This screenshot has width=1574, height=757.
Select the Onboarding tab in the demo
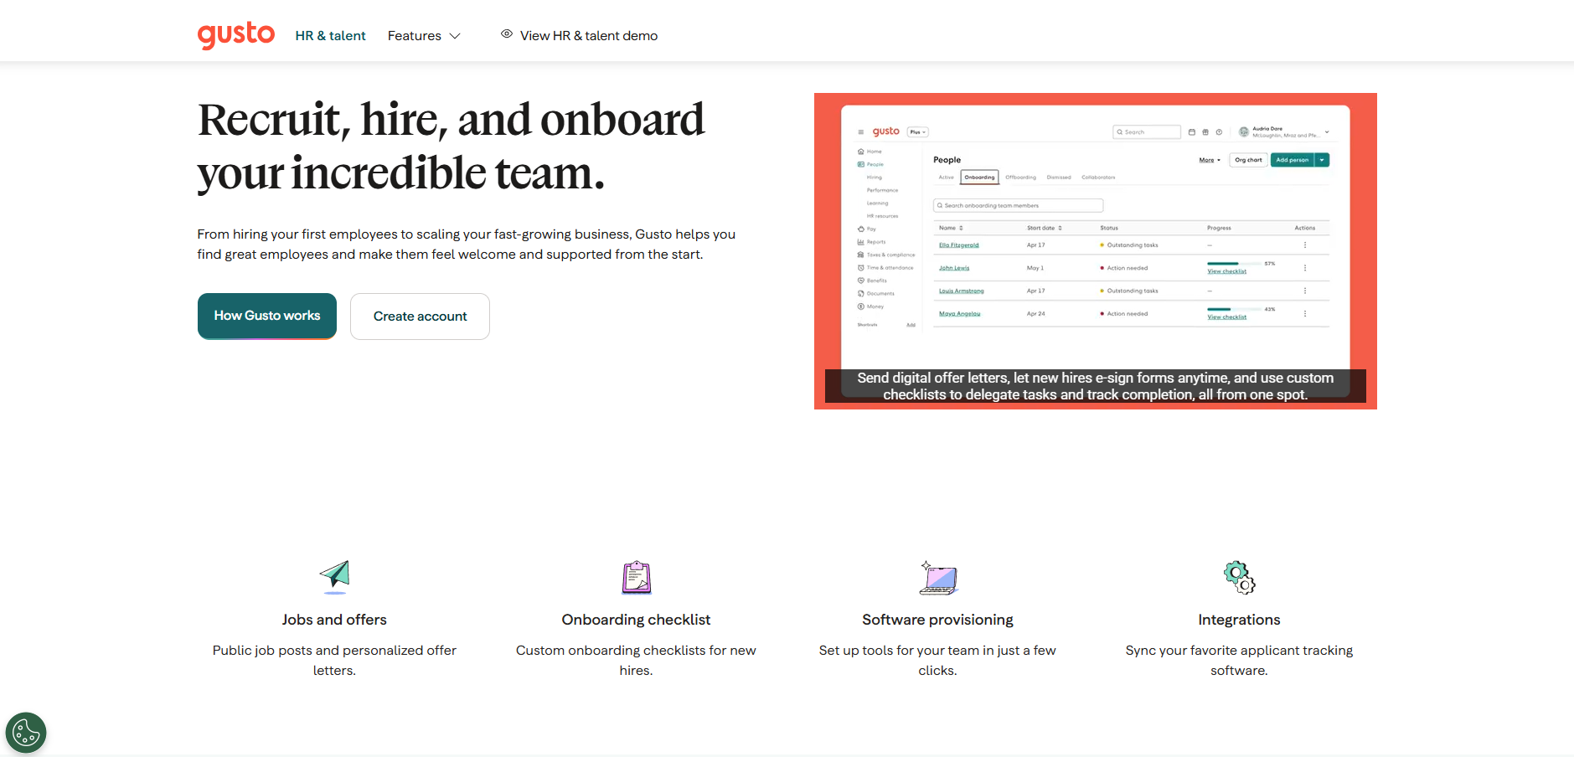[x=979, y=178]
